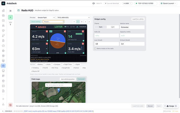Open the Quick Launch dropdown
Viewport: 180px width, 113px height.
168,3
